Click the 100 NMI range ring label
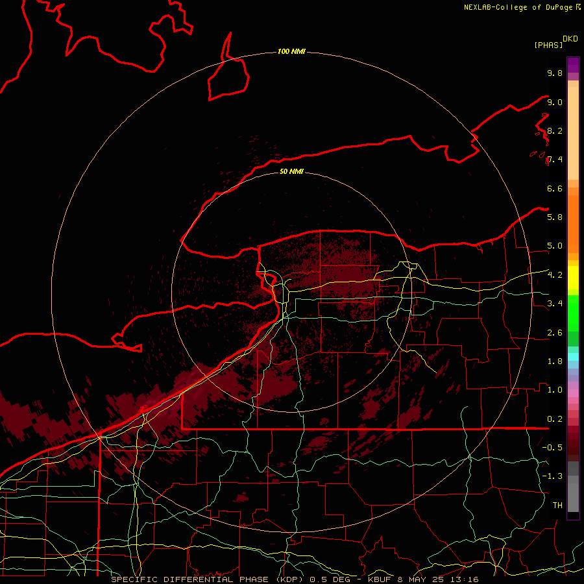This screenshot has width=584, height=584. pyautogui.click(x=291, y=51)
